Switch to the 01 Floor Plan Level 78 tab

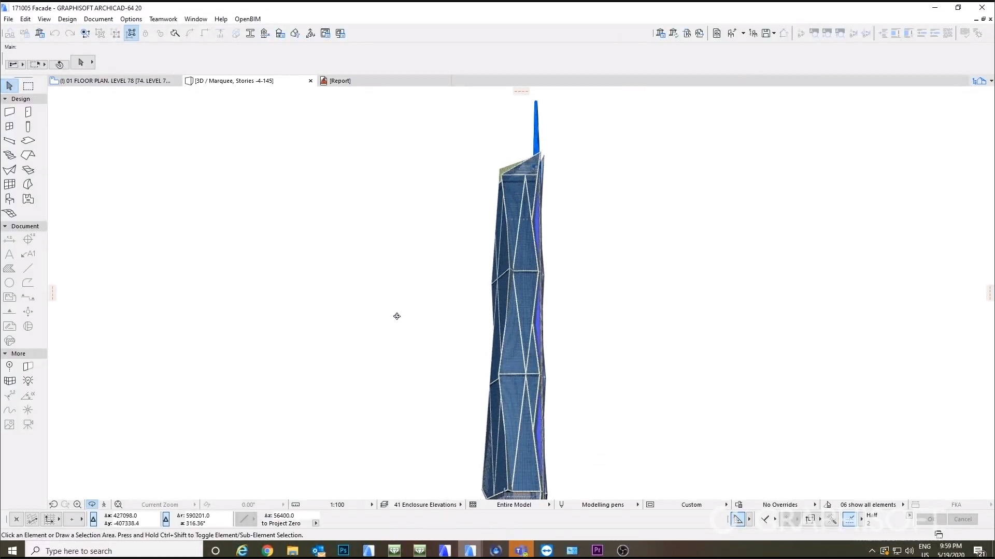coord(114,81)
